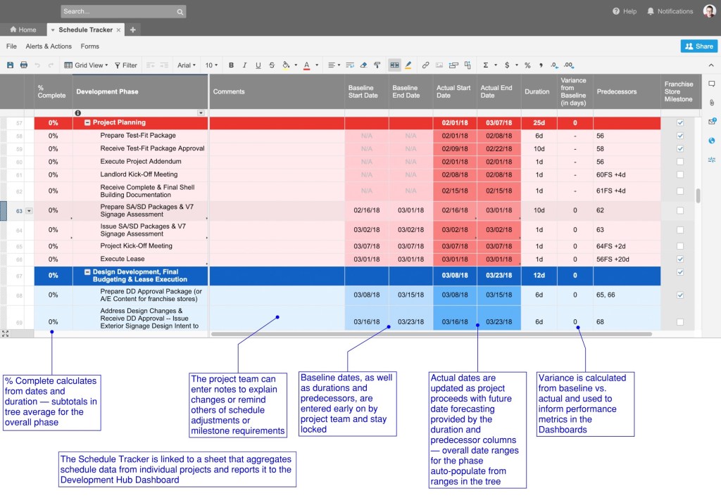Click the format painter icon
The width and height of the screenshot is (721, 500).
click(x=377, y=65)
